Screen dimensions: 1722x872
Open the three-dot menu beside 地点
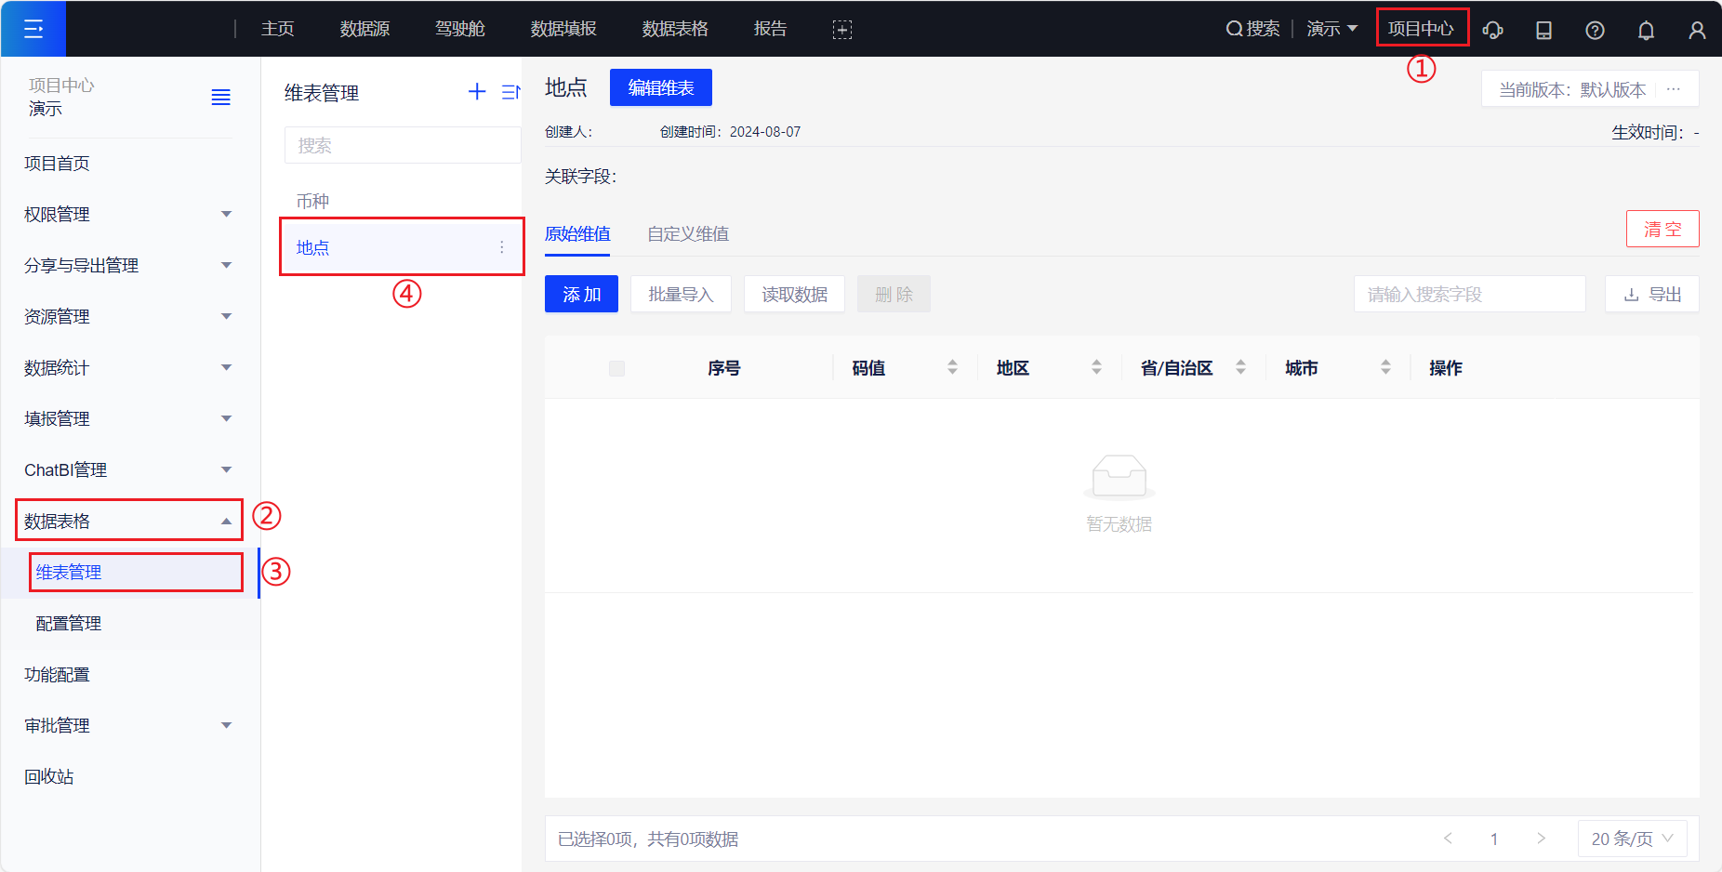502,247
